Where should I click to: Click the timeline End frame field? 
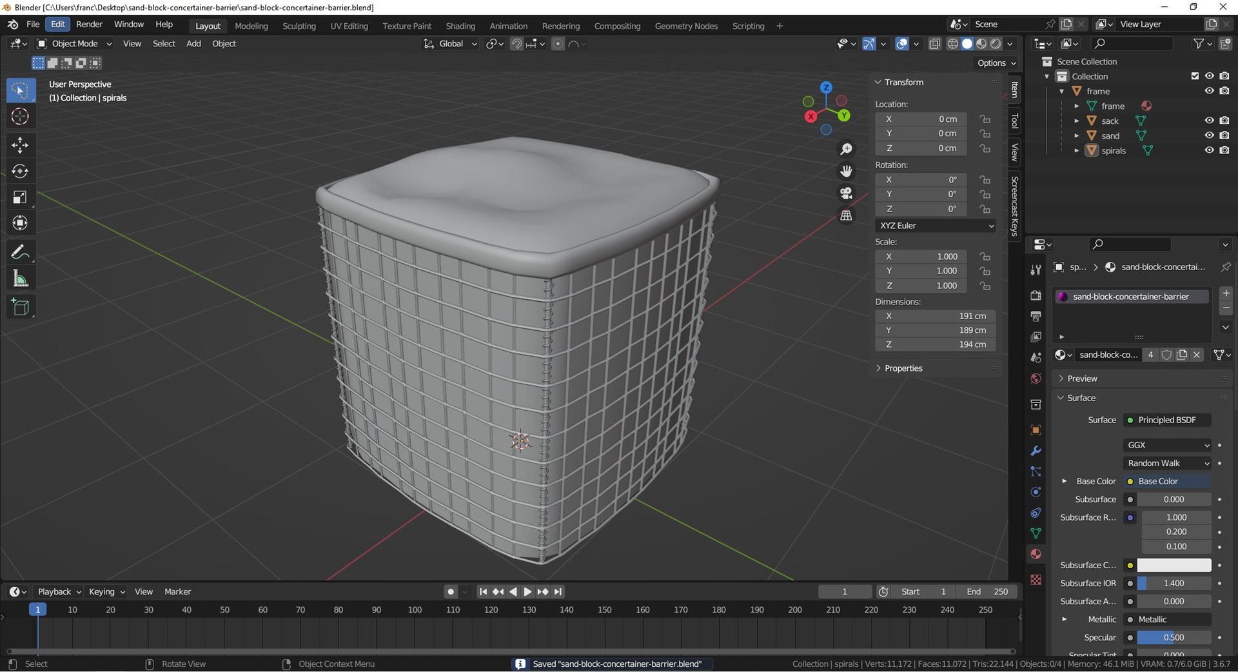click(987, 592)
